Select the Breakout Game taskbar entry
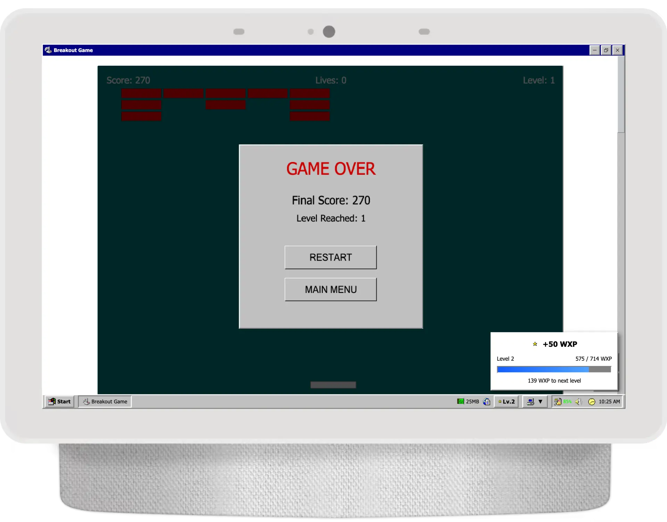667x522 pixels. (x=104, y=401)
